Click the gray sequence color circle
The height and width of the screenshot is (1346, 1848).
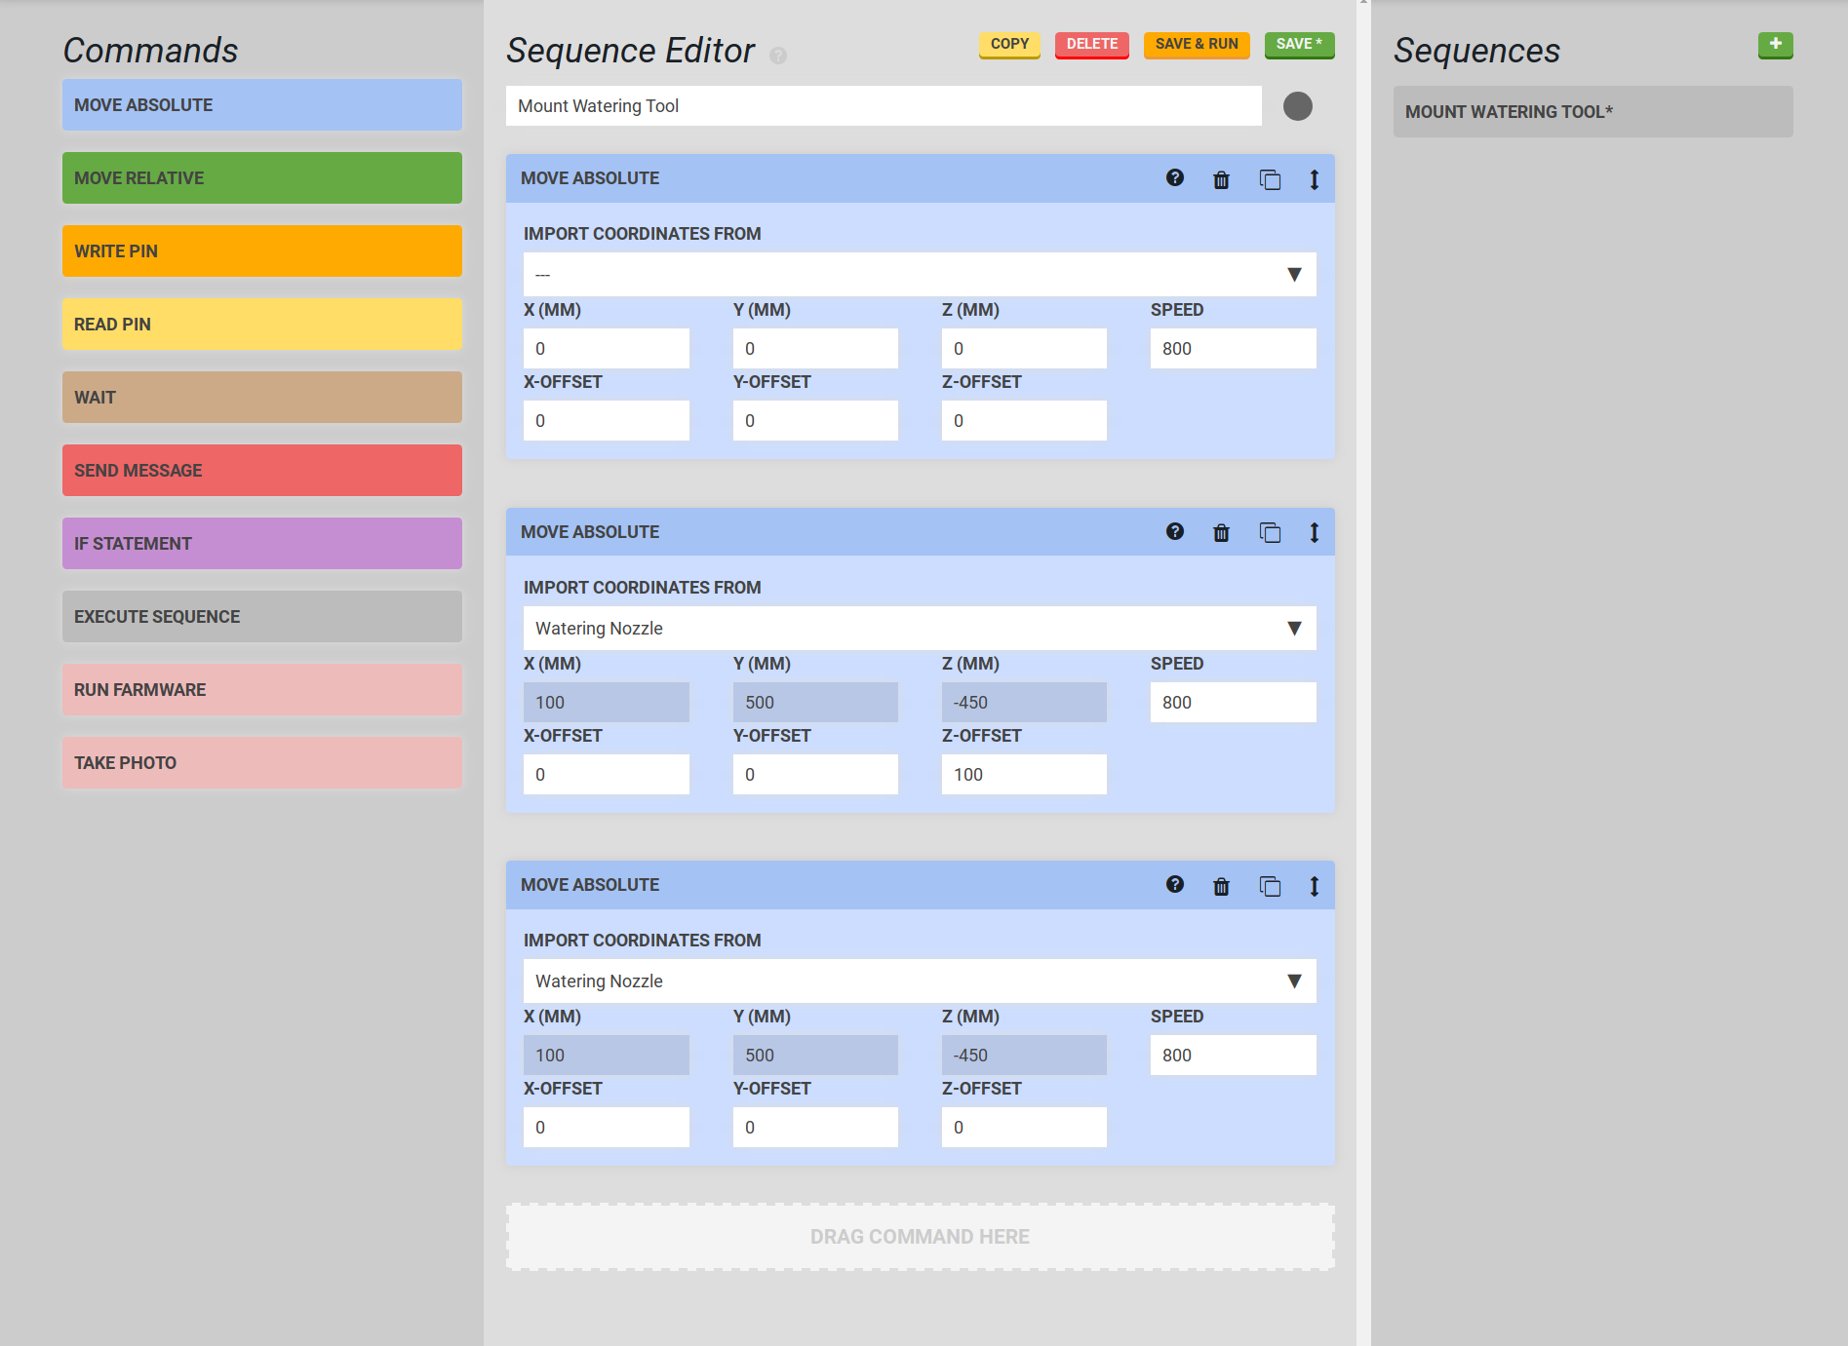click(1297, 106)
